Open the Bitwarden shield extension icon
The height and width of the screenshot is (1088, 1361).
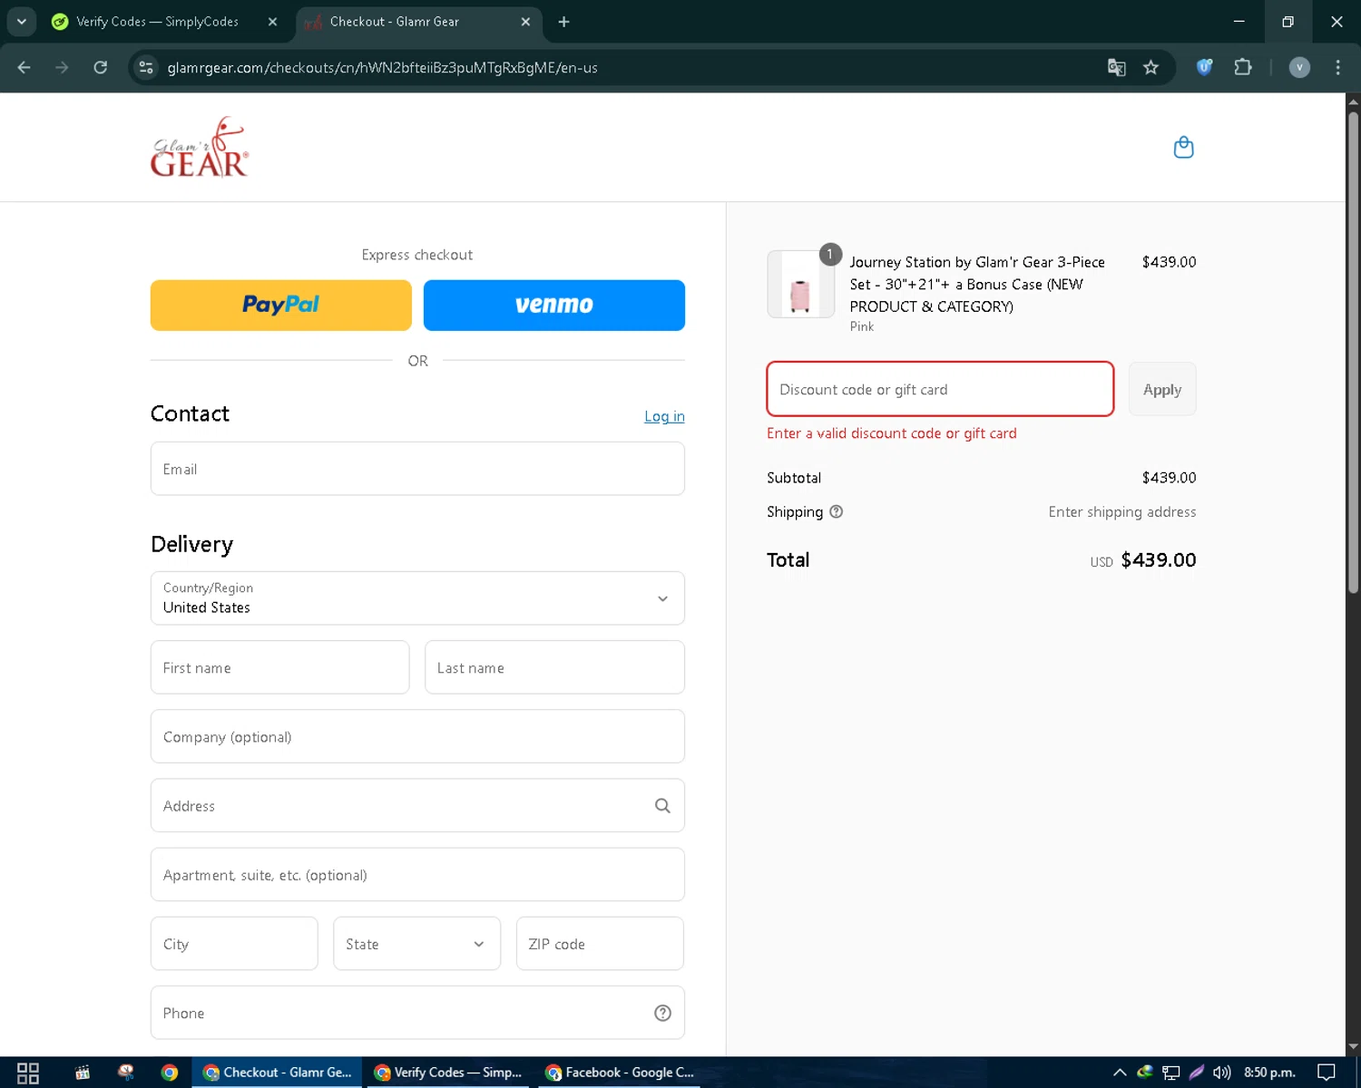pos(1204,67)
